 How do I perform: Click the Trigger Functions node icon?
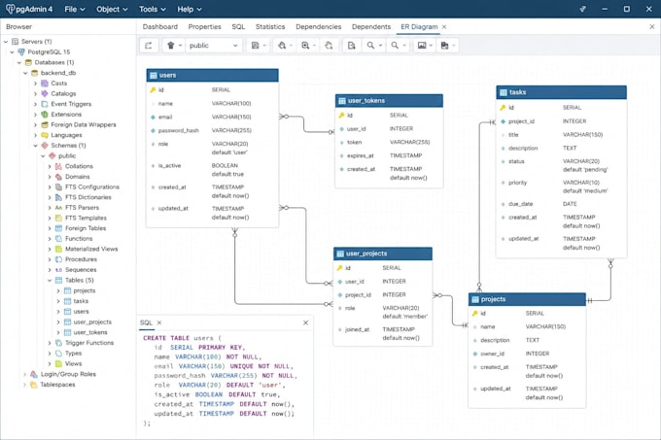point(58,343)
